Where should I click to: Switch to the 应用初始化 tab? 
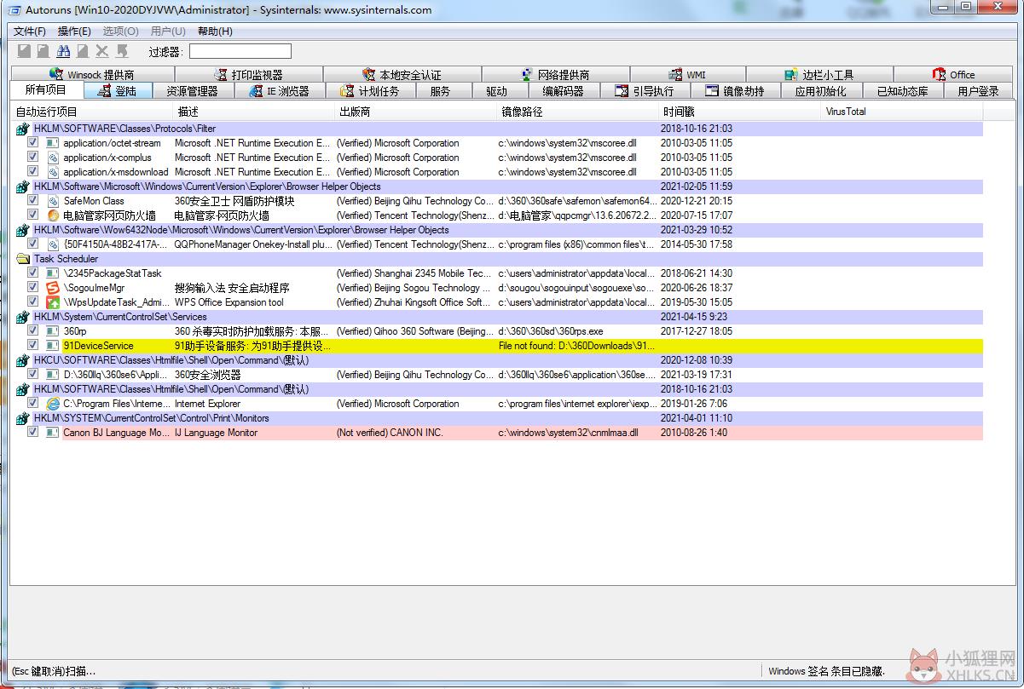(x=820, y=91)
